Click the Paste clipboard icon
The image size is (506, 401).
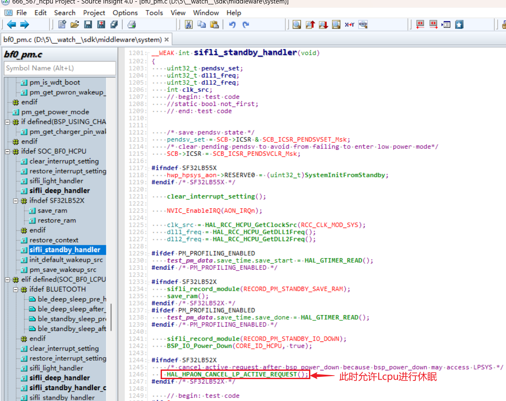(x=214, y=25)
